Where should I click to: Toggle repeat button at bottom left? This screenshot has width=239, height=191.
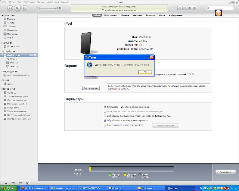coord(21,183)
